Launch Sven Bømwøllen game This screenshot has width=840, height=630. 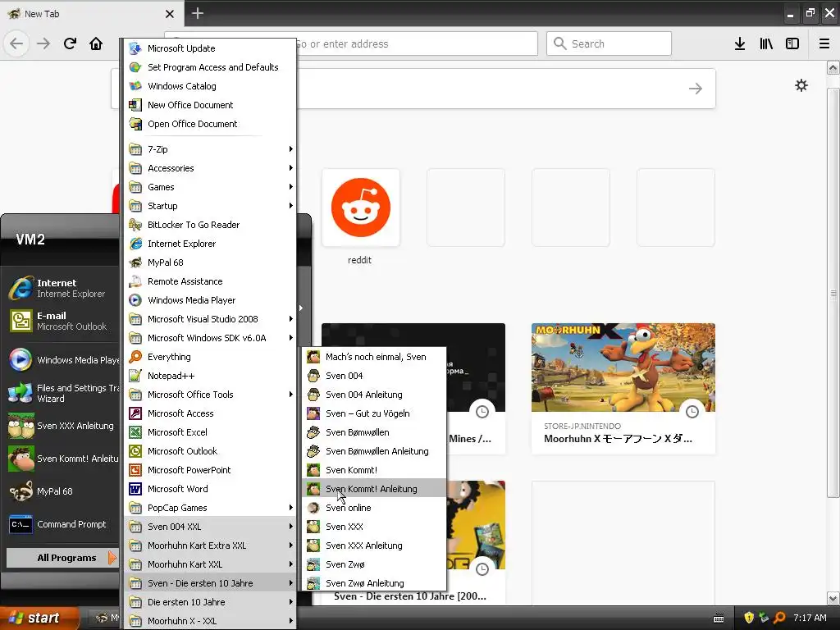374,432
